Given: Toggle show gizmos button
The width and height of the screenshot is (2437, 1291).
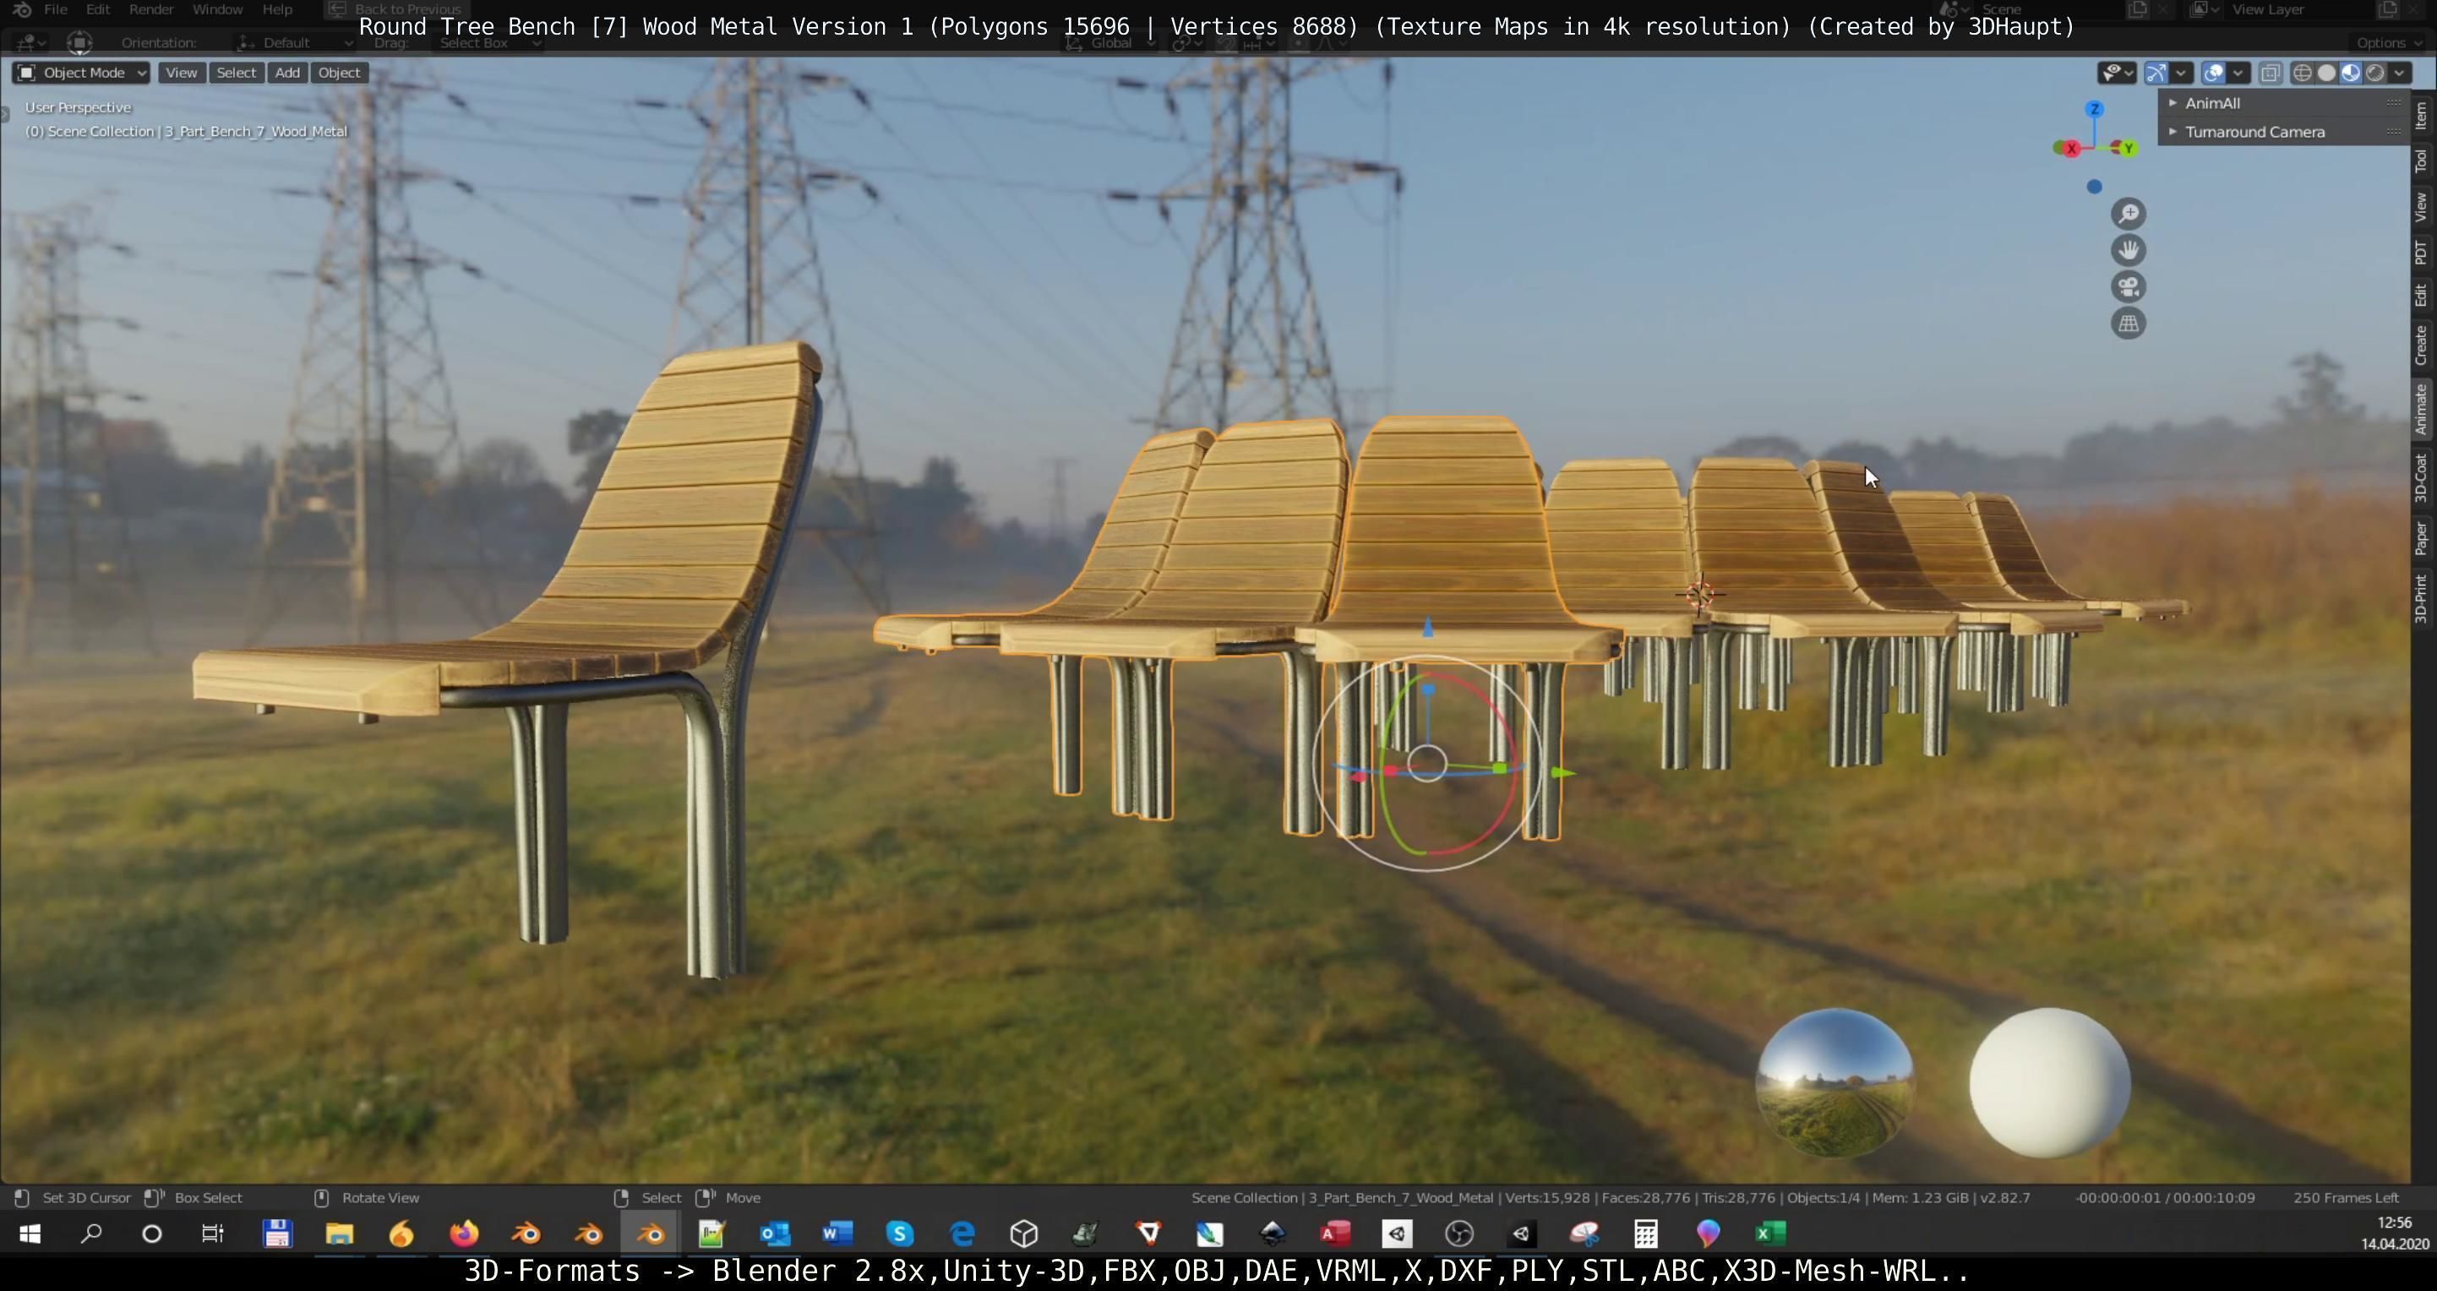Looking at the screenshot, I should [2156, 73].
